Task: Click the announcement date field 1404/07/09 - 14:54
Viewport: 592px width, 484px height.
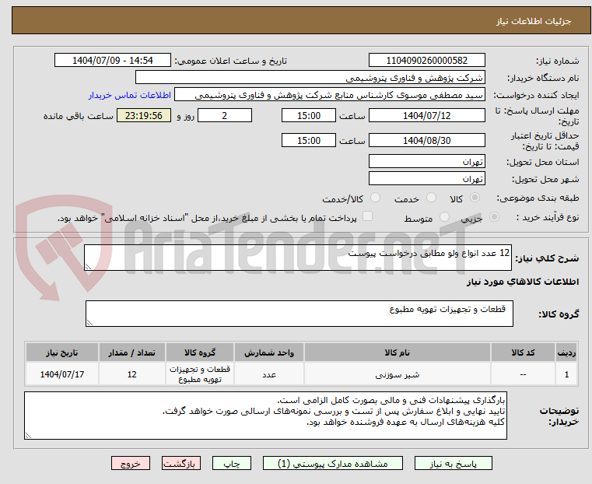Action: coord(113,61)
